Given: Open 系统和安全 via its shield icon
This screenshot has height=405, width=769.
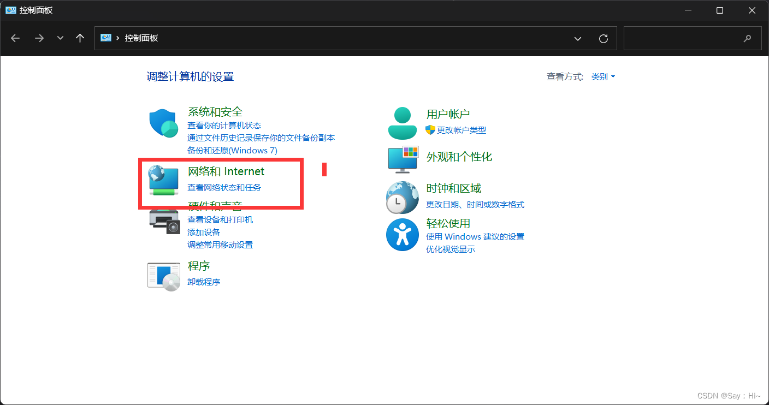Looking at the screenshot, I should pyautogui.click(x=163, y=122).
